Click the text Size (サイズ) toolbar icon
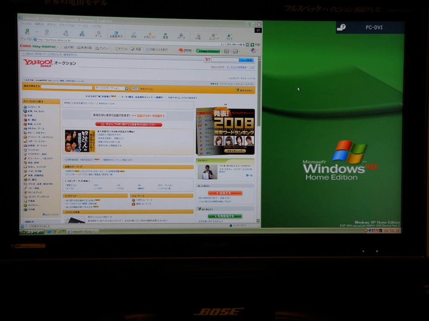 pos(229,37)
